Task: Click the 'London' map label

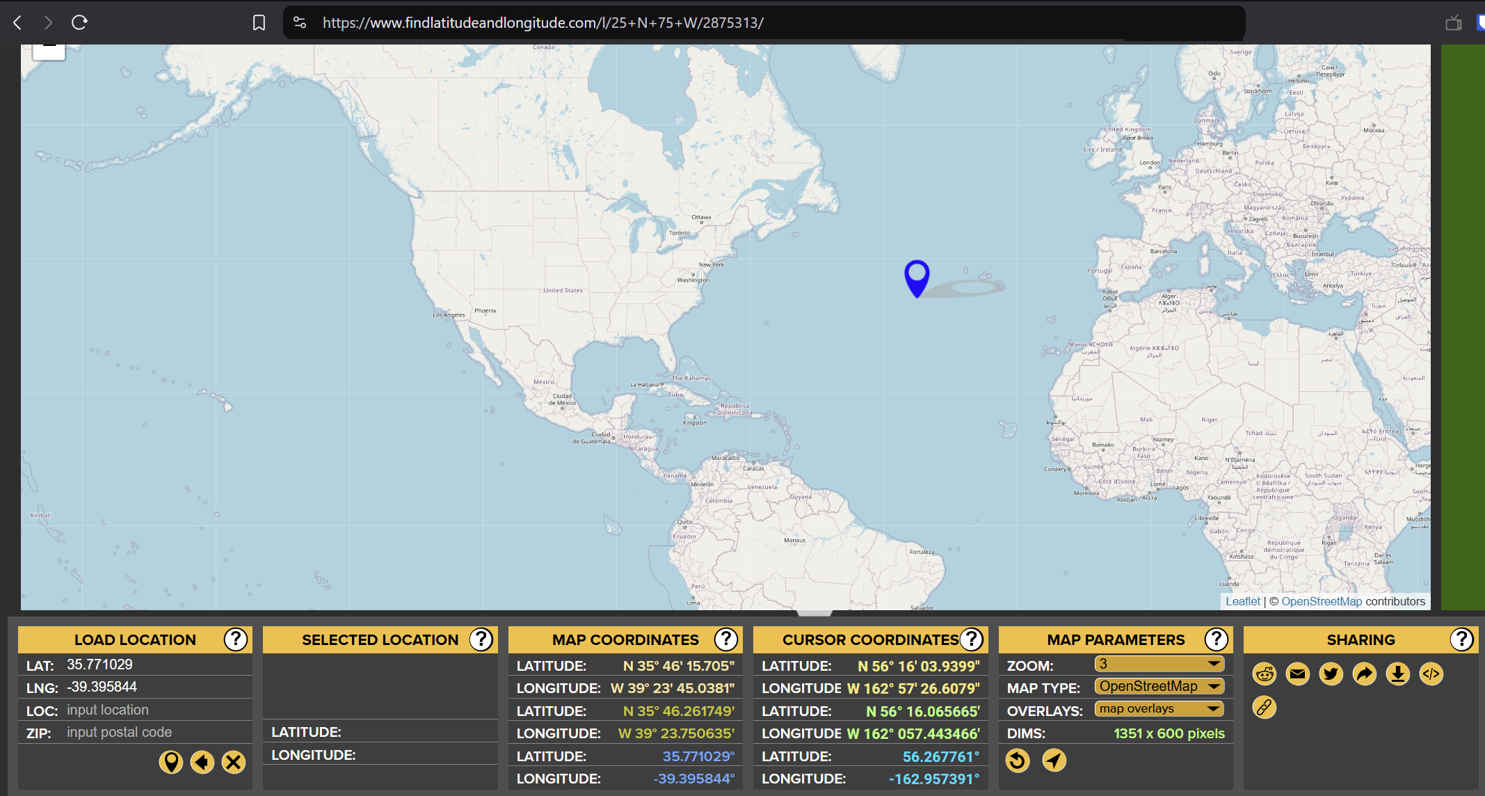Action: (1150, 163)
